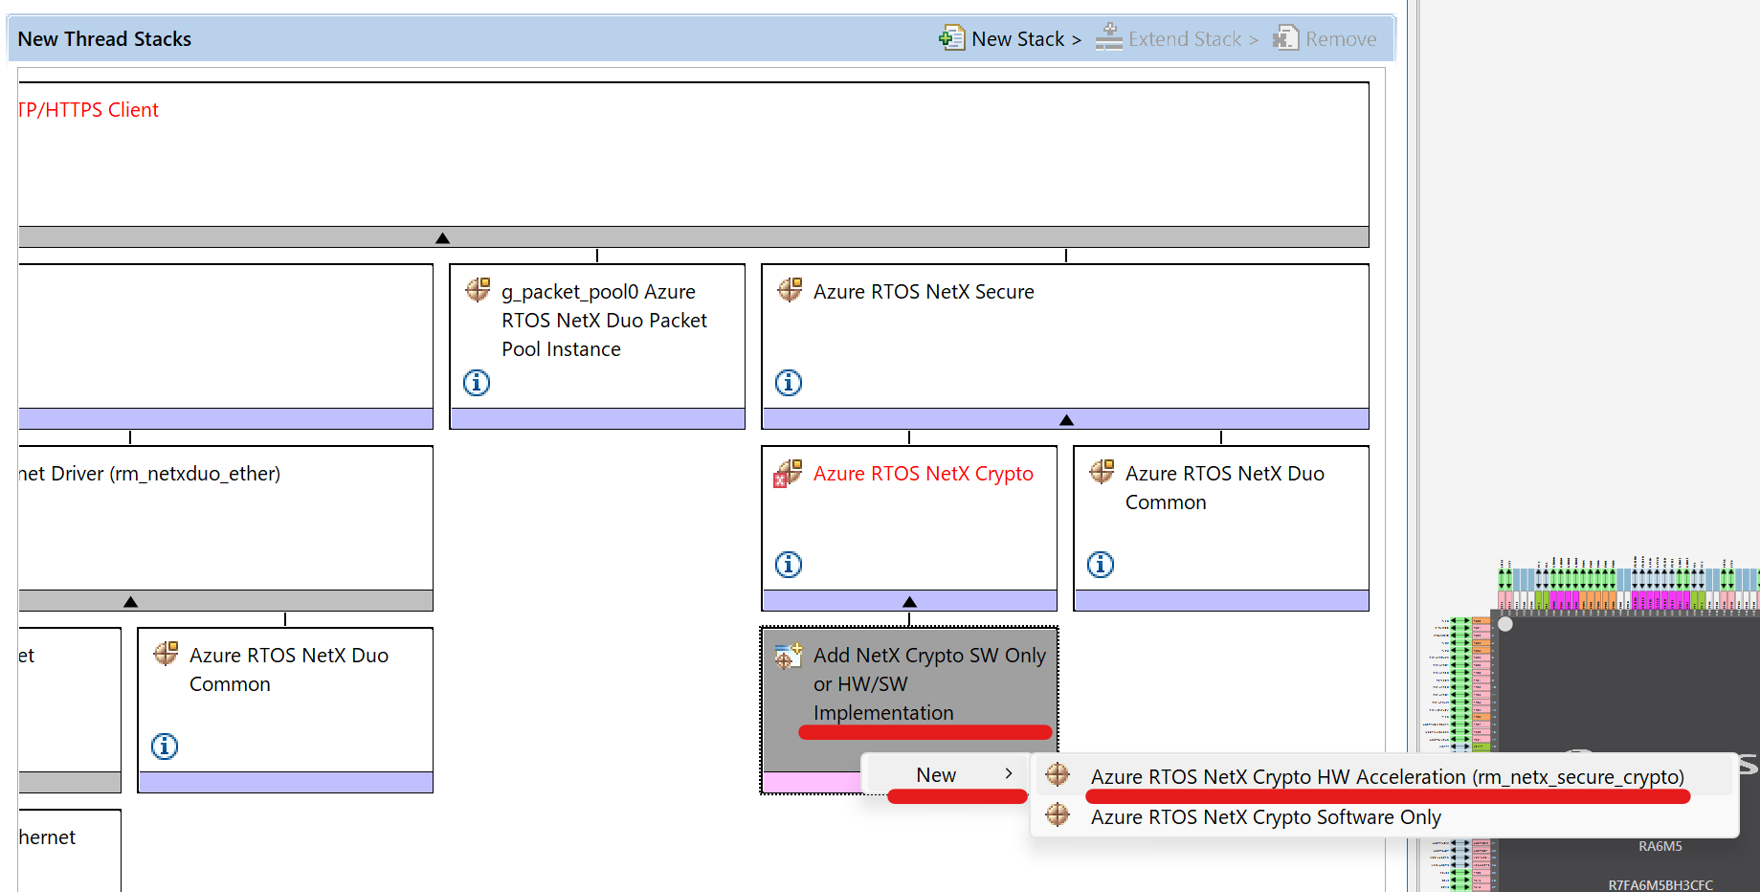Click the Remove stack icon
The image size is (1760, 892).
click(x=1285, y=37)
